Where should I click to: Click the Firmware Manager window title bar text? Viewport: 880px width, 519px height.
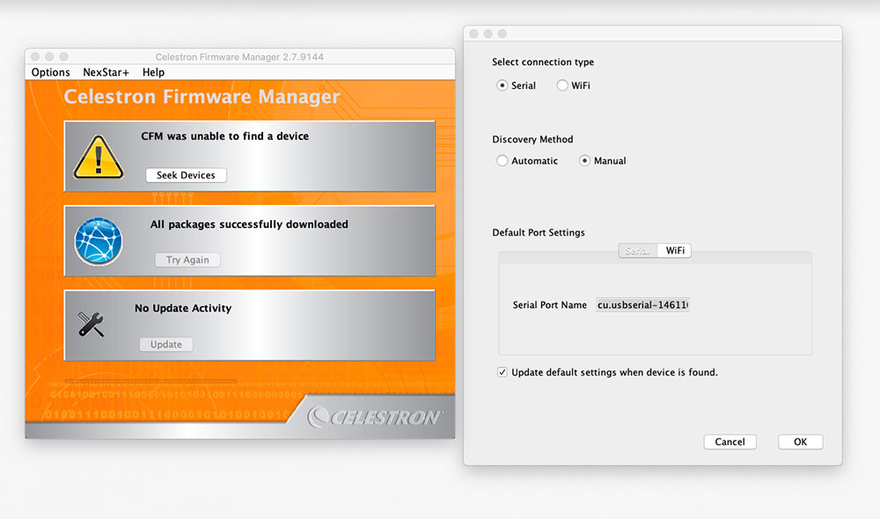[239, 56]
